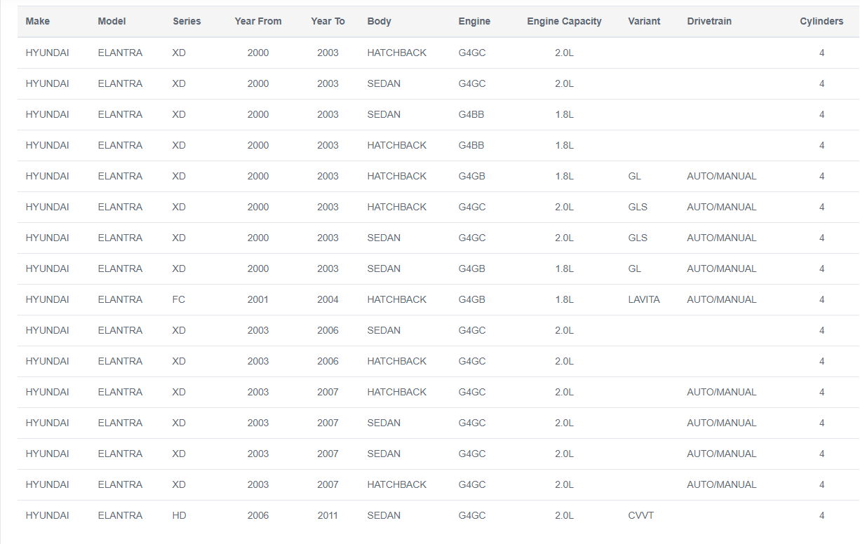Click HYUNDAI make in the FC series row
The width and height of the screenshot is (860, 544).
[x=47, y=299]
